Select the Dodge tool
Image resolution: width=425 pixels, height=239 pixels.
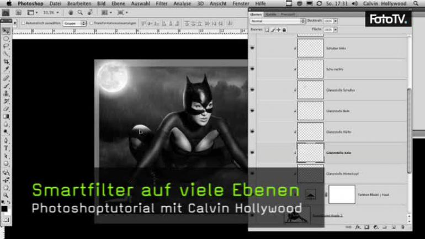pos(6,132)
